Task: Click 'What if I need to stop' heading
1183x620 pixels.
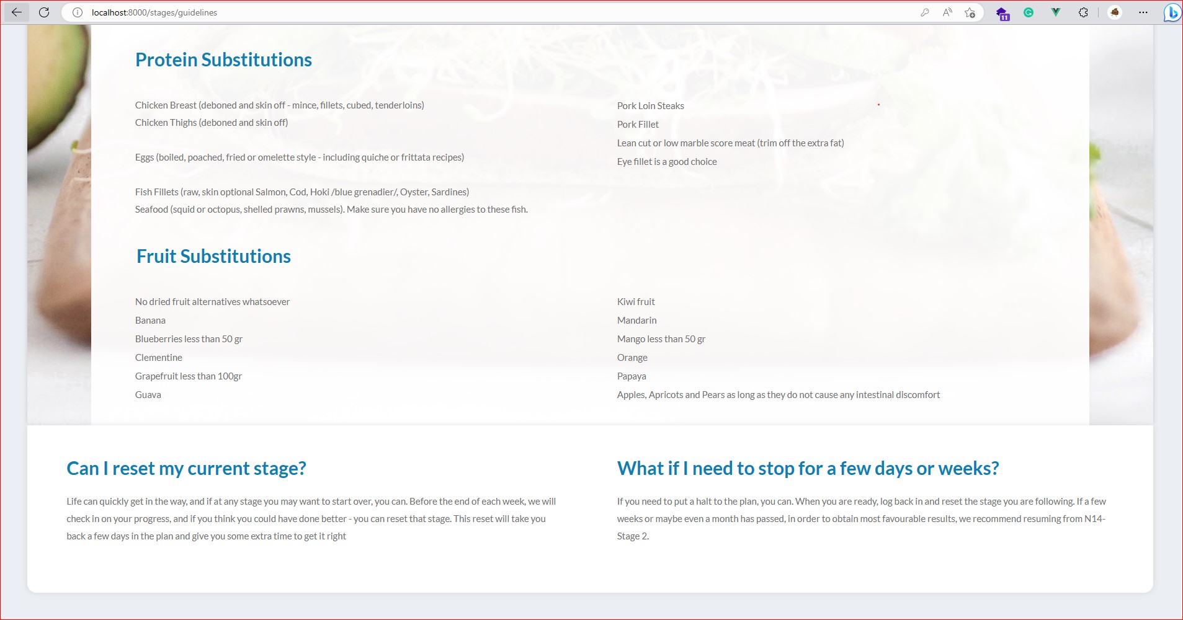Action: (x=808, y=469)
